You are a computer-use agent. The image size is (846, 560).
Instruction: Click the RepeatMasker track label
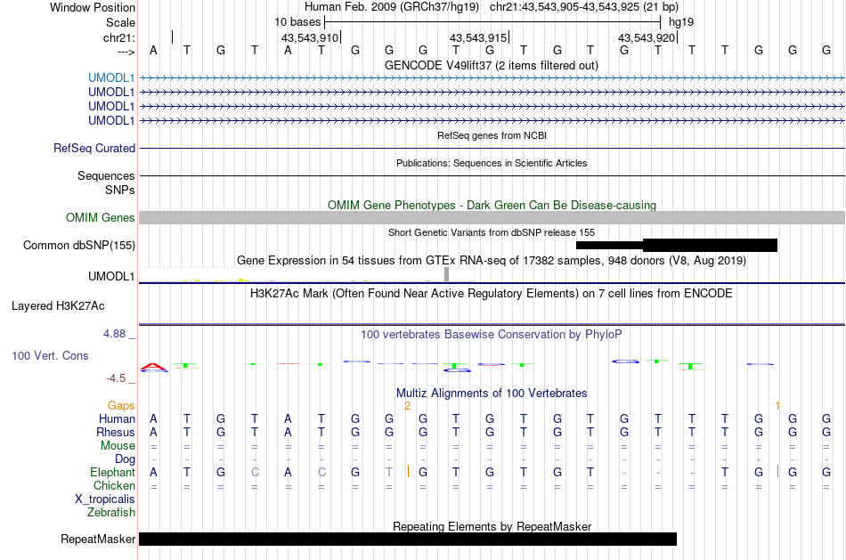[x=98, y=539]
